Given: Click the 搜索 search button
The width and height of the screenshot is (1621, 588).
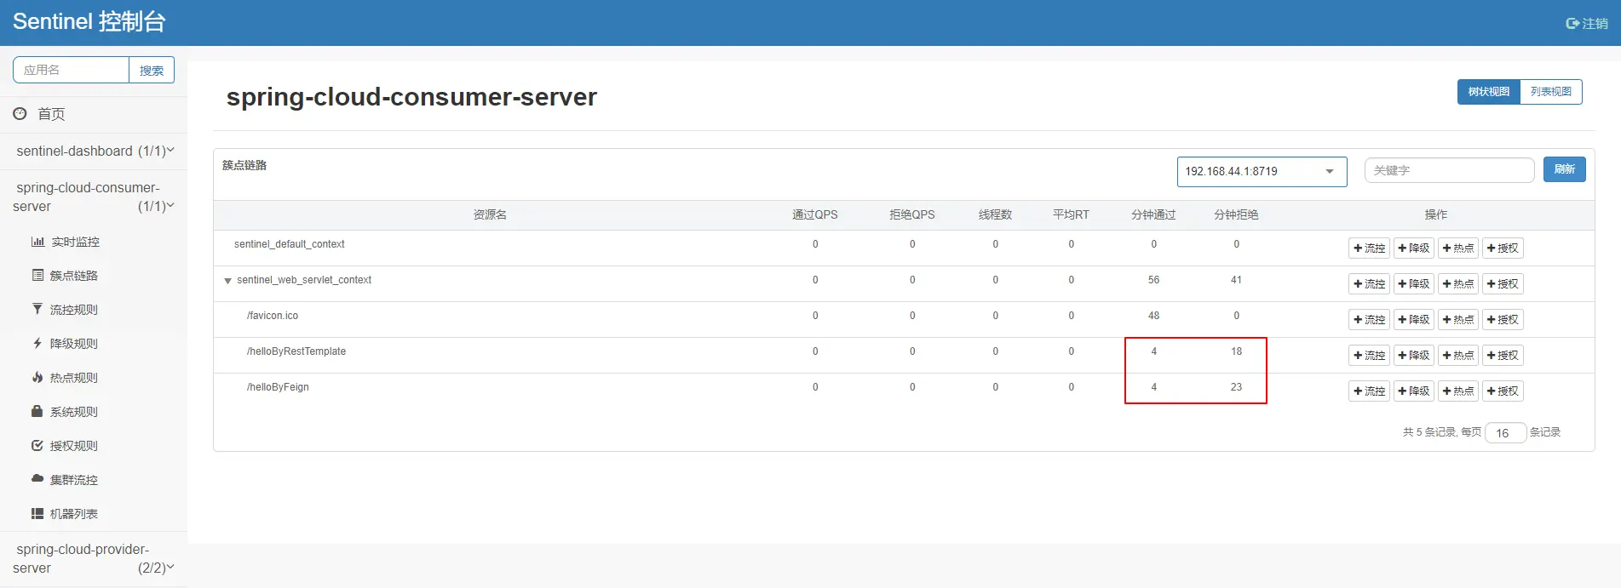Looking at the screenshot, I should pyautogui.click(x=152, y=70).
